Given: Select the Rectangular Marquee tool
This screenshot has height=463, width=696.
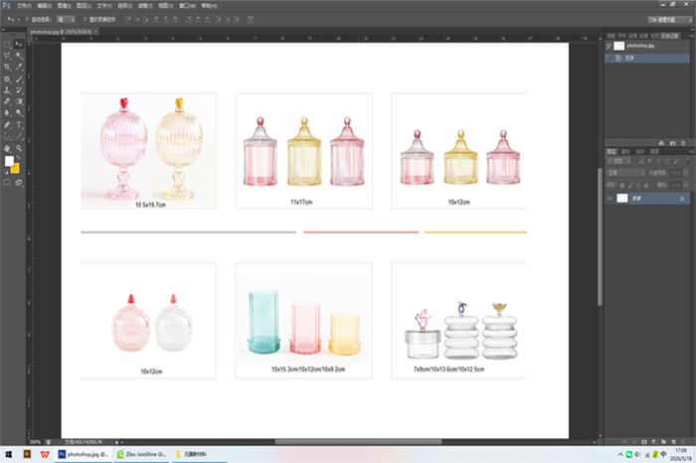Looking at the screenshot, I should click(7, 44).
